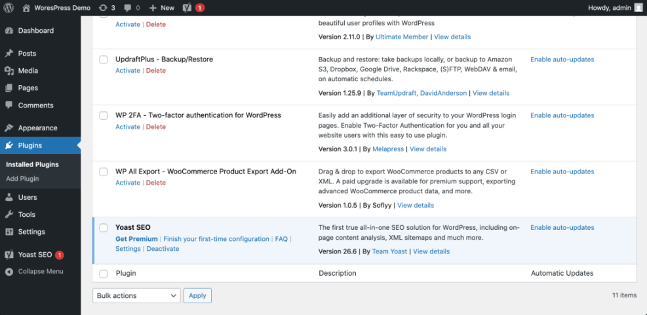
Task: Open the WordPress logo menu
Action: [x=9, y=7]
